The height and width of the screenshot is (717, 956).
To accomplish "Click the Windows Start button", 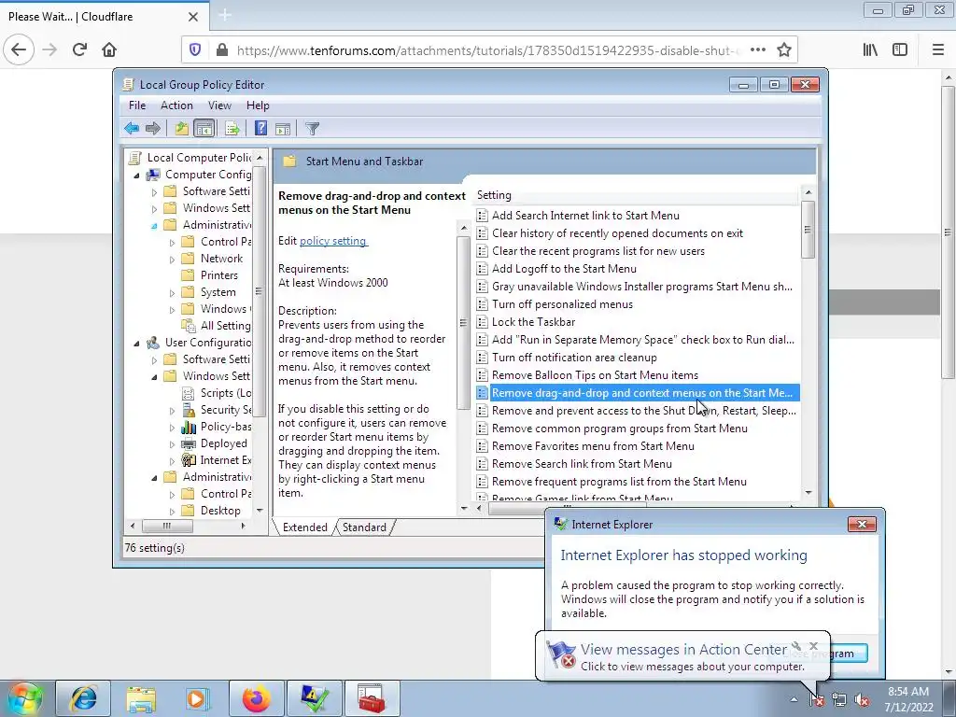I will coord(23,698).
